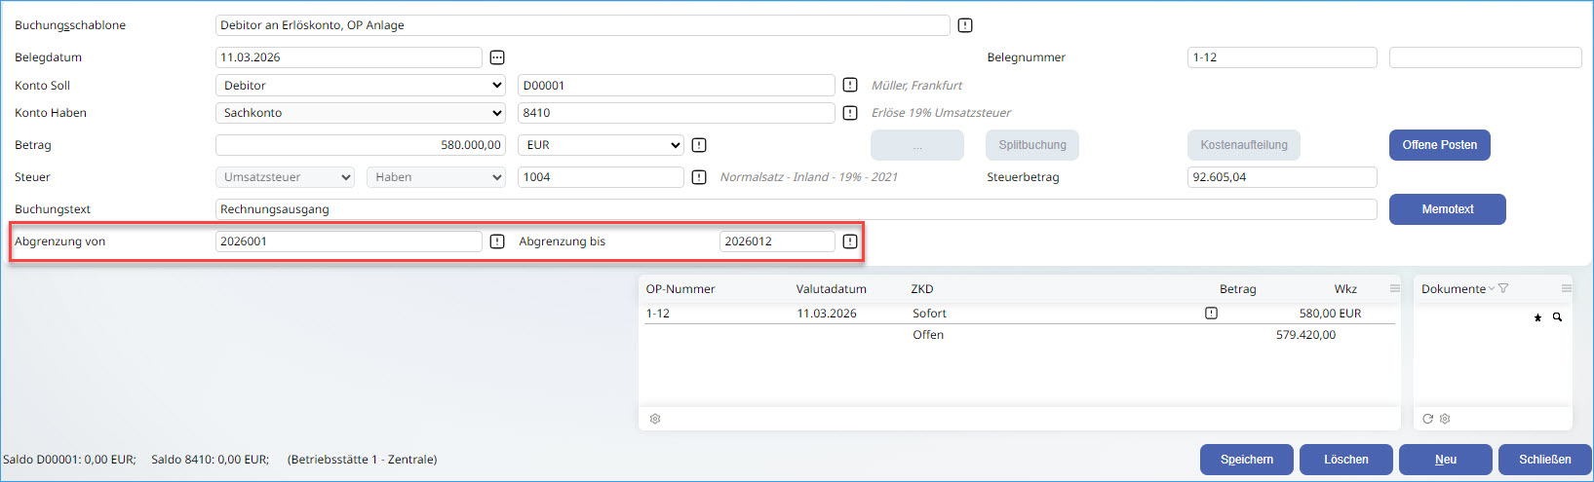
Task: Click the Speichern button
Action: (1246, 460)
